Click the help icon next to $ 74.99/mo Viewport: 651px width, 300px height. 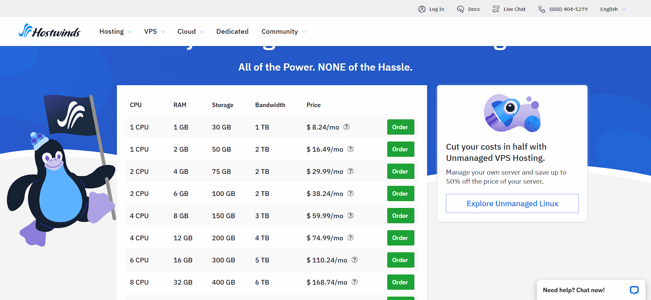pos(350,237)
